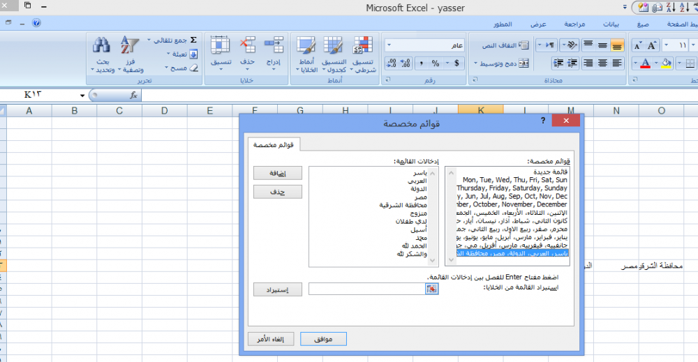Viewport: 698px width, 362px height.
Task: Click the Increase Font Size icon
Action: [652, 45]
